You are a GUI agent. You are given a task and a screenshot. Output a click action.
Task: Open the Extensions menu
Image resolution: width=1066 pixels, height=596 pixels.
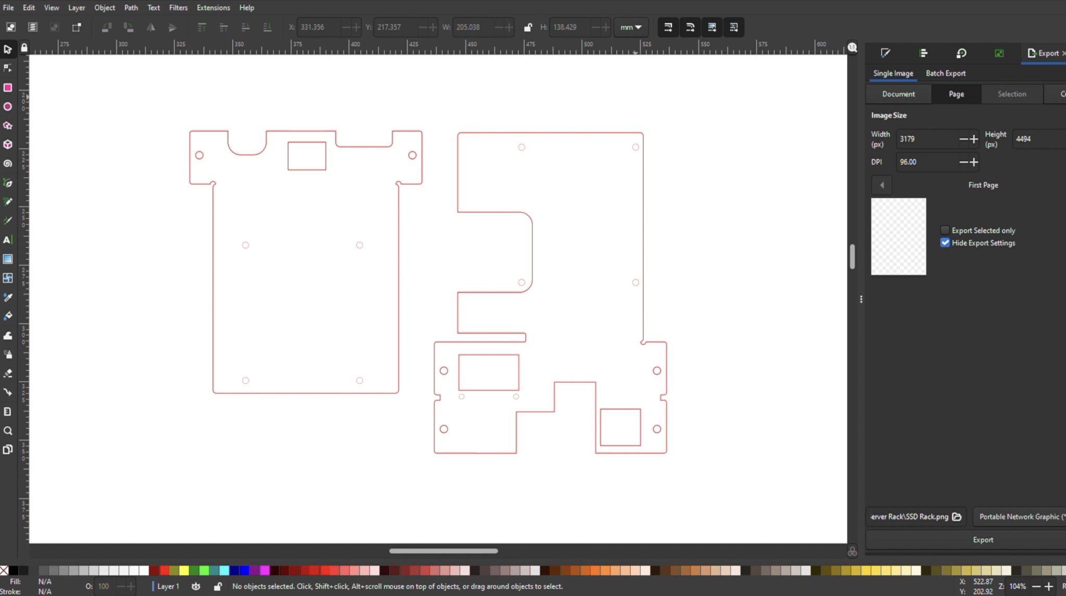click(x=213, y=8)
